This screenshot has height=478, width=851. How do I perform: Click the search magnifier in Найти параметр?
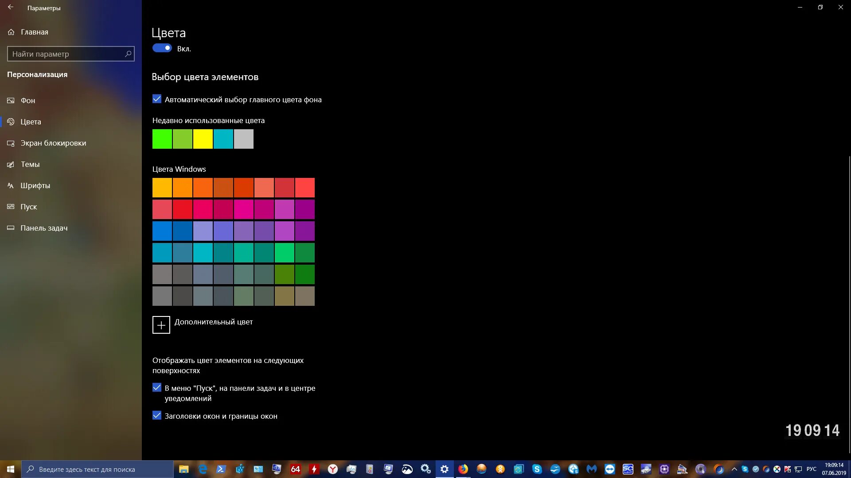[x=128, y=54]
